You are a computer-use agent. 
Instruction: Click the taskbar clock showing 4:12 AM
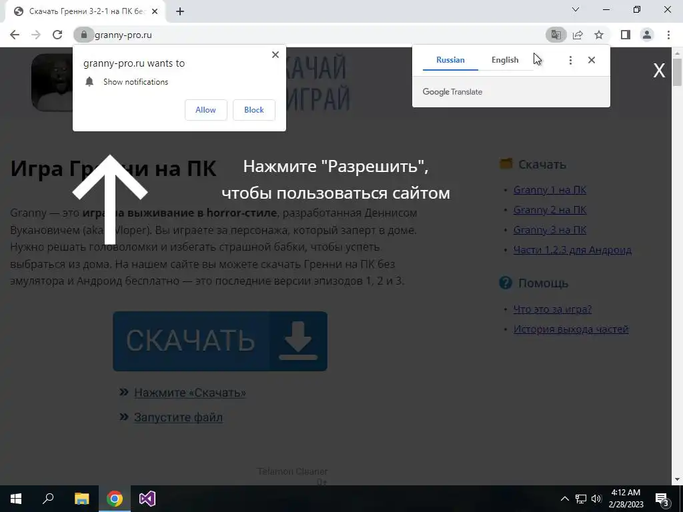pyautogui.click(x=626, y=499)
